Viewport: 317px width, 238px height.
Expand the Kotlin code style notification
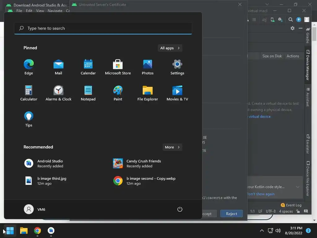pos(297,187)
